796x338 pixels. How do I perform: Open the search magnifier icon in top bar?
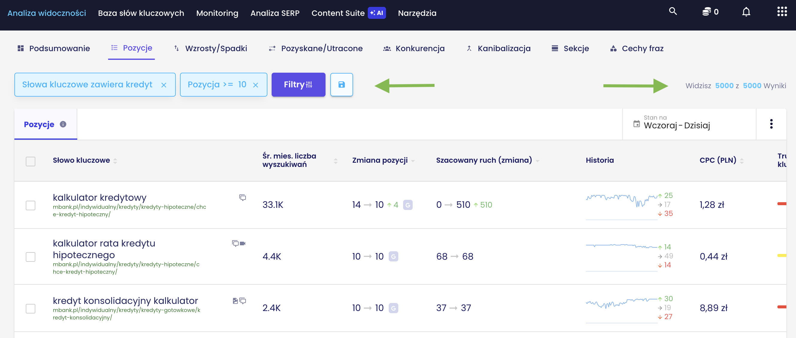(x=673, y=11)
